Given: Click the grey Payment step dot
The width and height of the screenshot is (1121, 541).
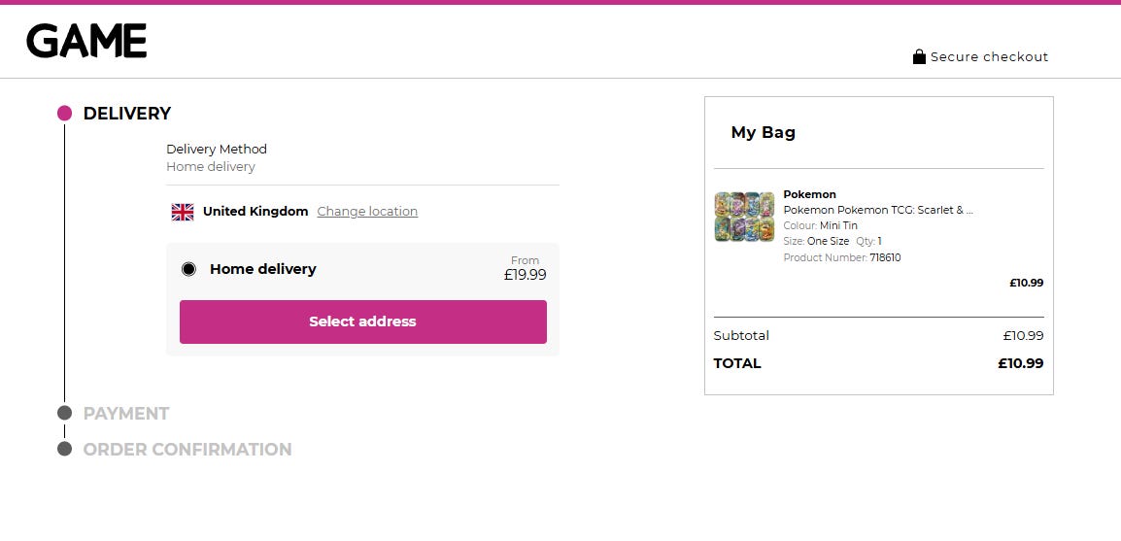Looking at the screenshot, I should click(x=64, y=413).
